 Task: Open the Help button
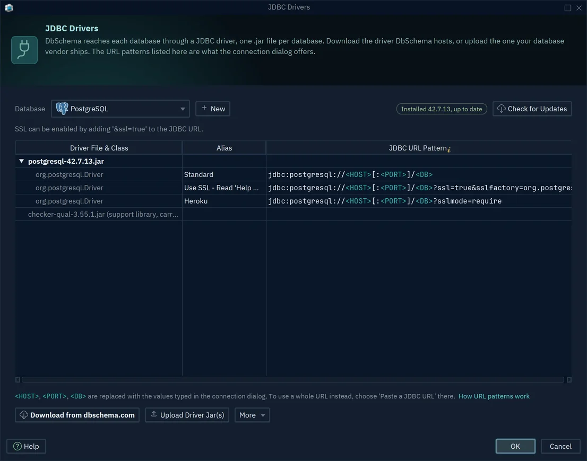pos(26,446)
